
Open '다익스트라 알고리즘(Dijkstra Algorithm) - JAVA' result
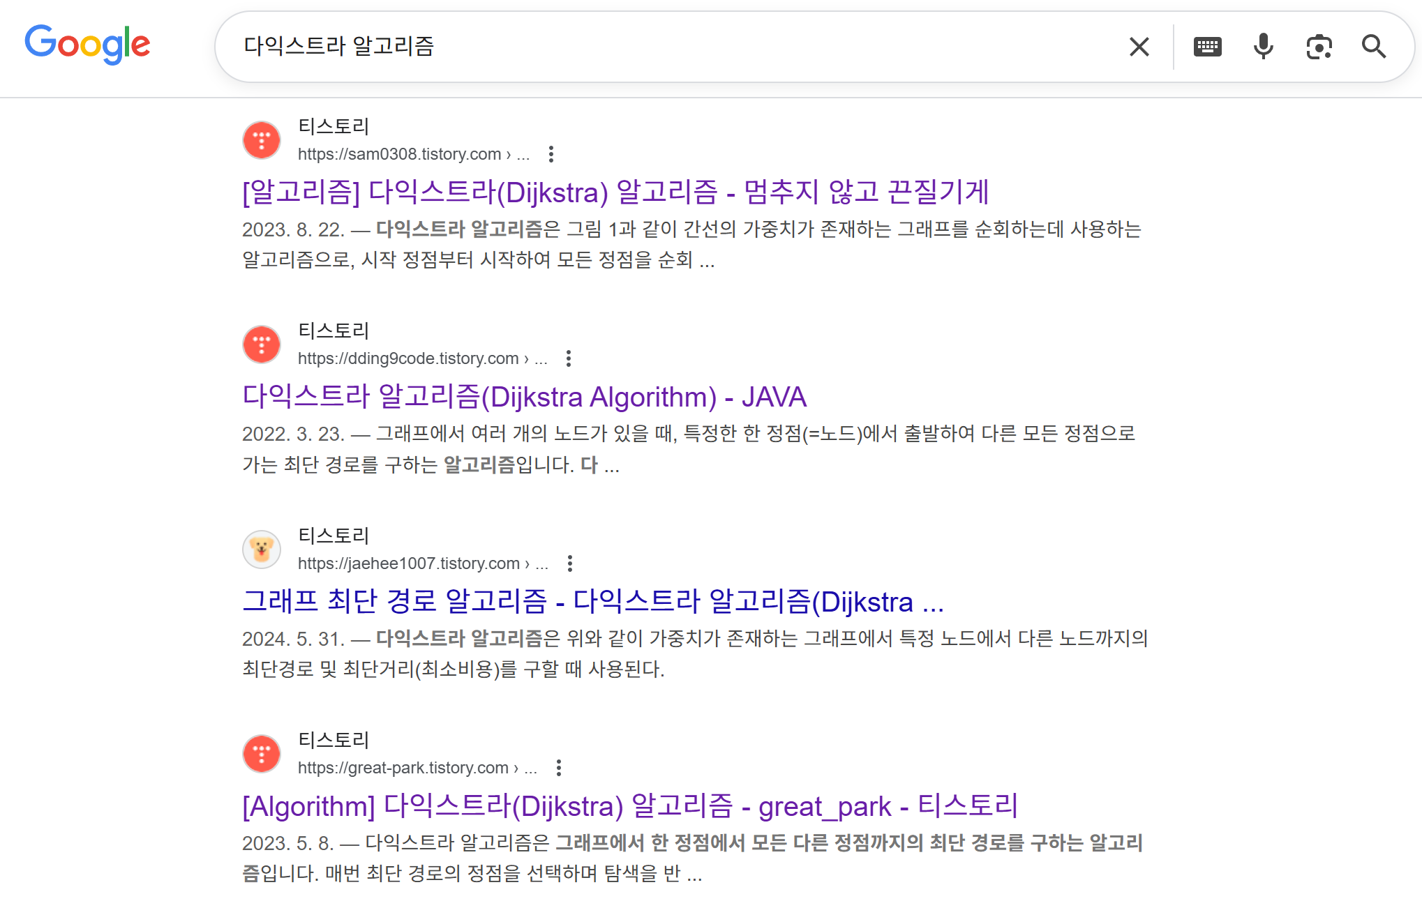click(524, 397)
